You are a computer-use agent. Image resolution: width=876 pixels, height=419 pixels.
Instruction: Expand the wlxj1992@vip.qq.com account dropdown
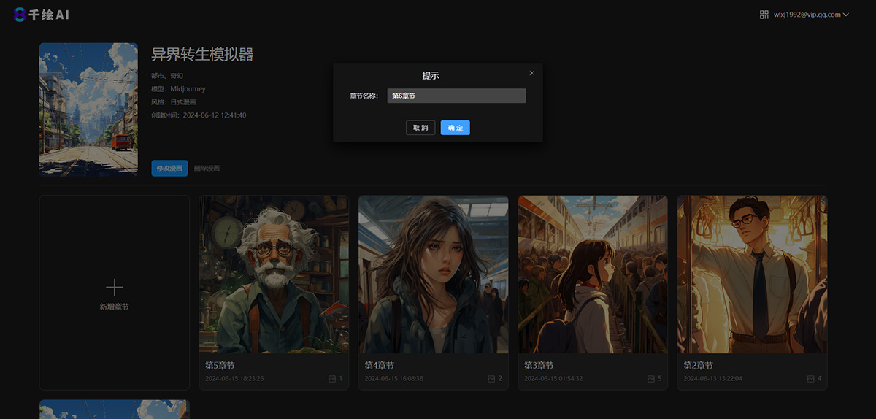click(811, 15)
